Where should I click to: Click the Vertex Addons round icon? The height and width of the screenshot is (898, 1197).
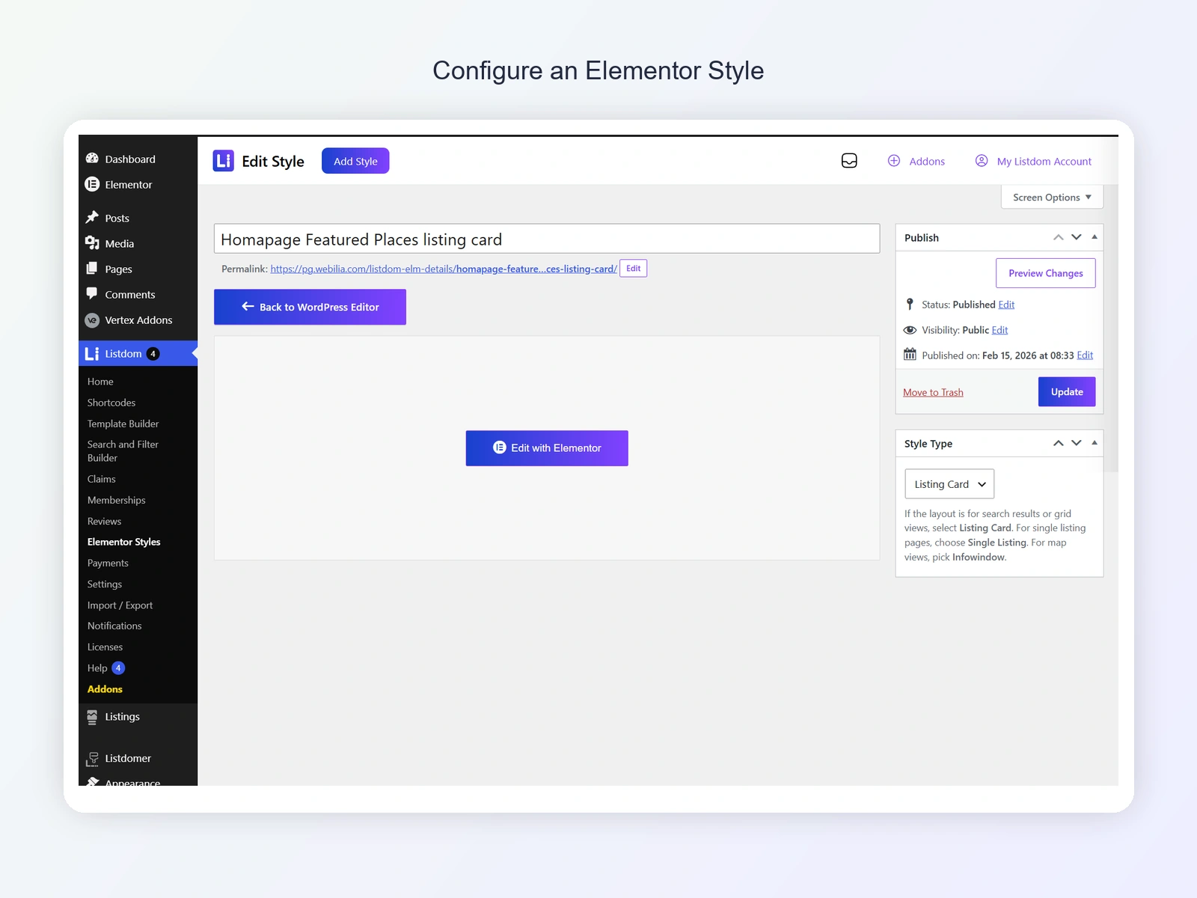[x=92, y=320]
